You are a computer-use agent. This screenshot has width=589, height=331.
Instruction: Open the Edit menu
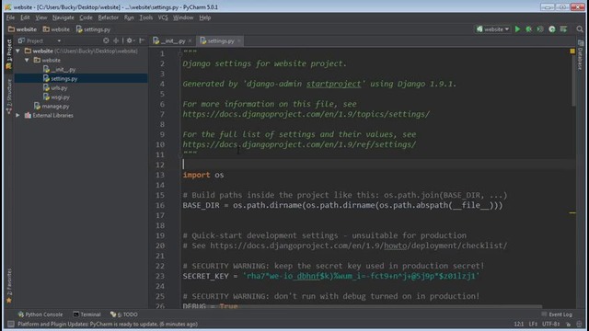25,17
